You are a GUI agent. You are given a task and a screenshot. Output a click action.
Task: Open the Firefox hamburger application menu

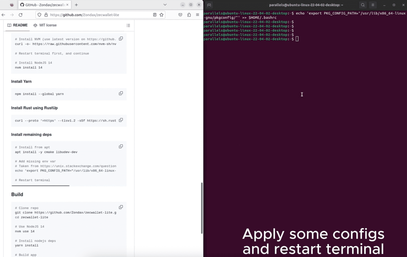click(197, 15)
